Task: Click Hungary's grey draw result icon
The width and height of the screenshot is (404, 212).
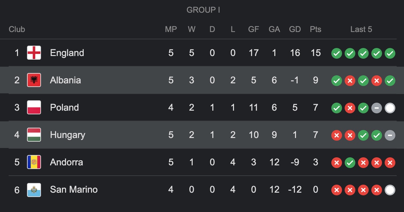Action: point(390,135)
